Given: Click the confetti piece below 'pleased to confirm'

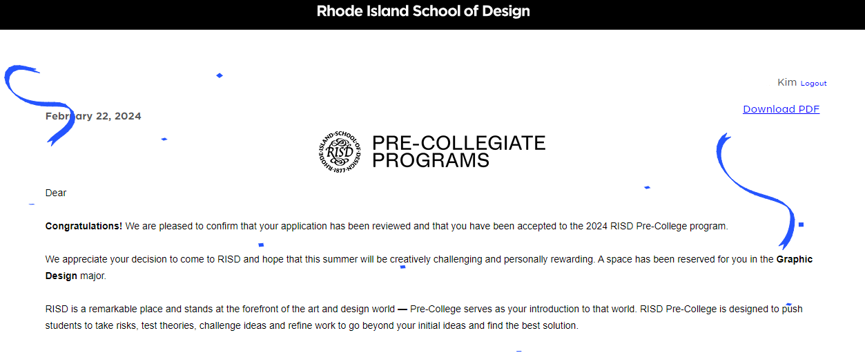Looking at the screenshot, I should [261, 245].
